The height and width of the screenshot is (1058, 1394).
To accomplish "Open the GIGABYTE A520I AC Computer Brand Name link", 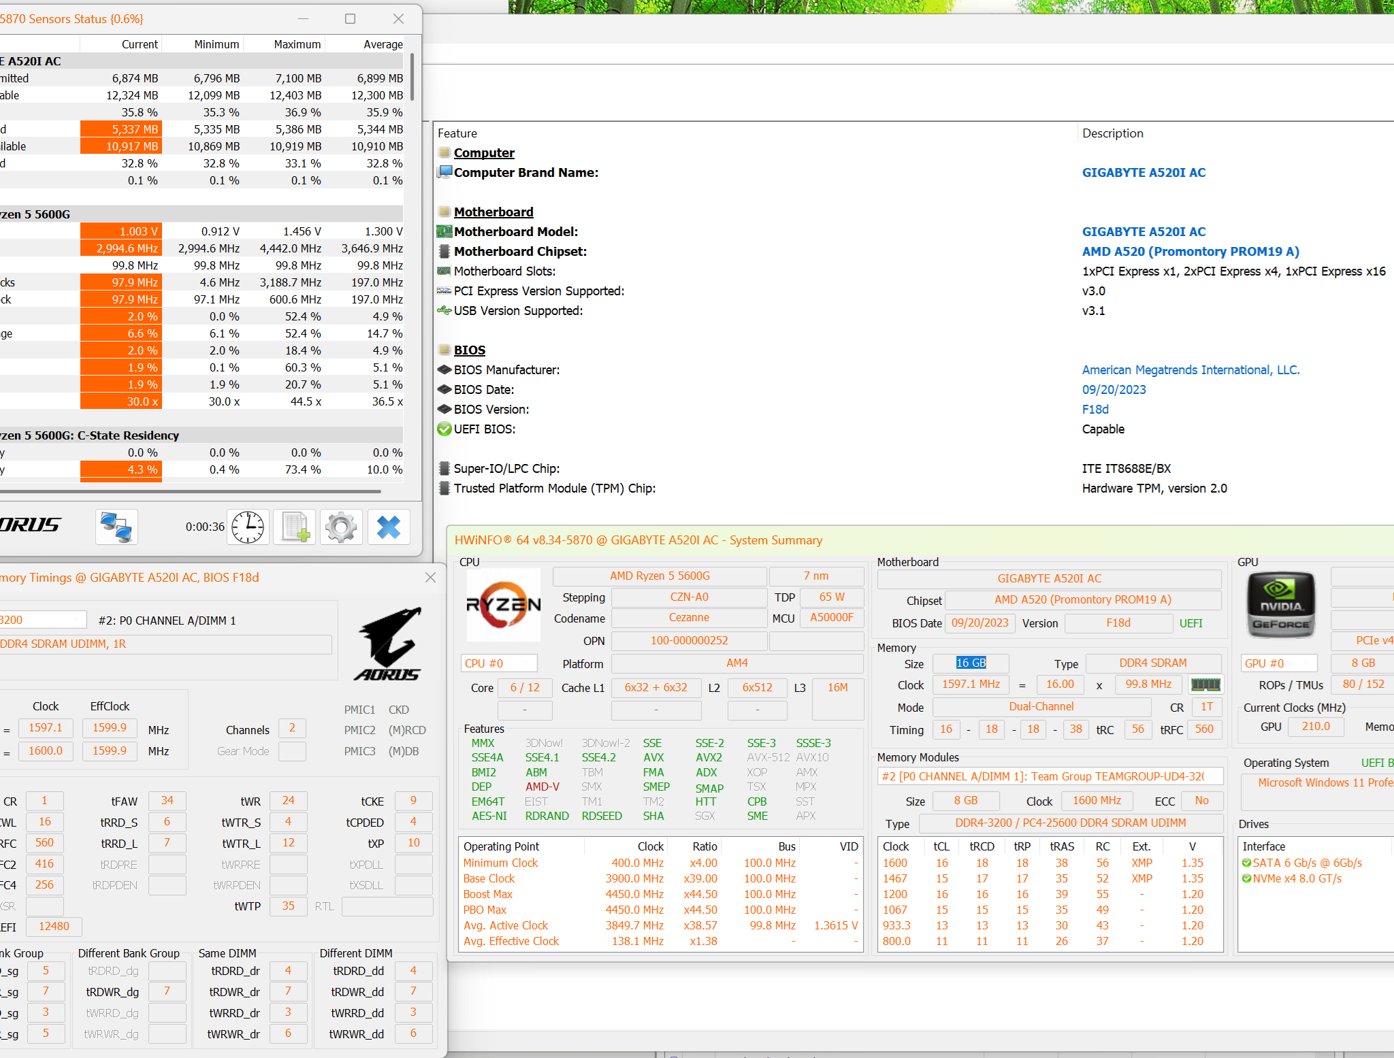I will [x=1144, y=173].
